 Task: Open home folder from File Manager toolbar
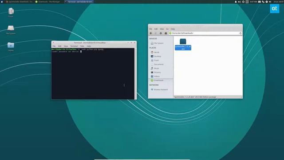click(x=166, y=33)
